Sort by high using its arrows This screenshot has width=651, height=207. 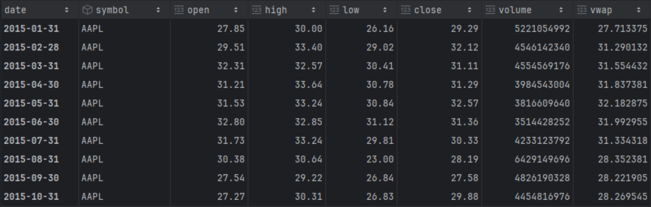(313, 10)
